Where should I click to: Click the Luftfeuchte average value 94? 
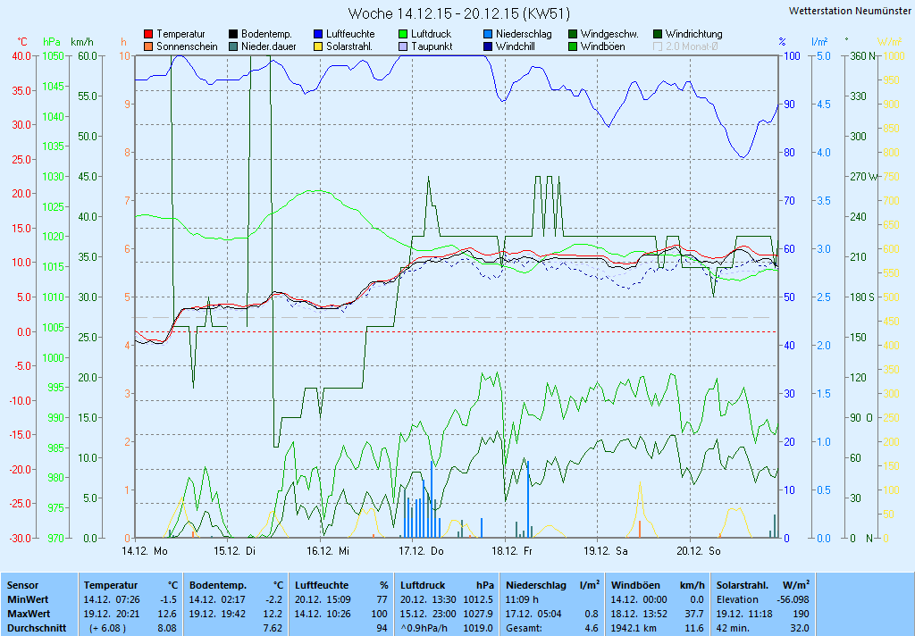coord(382,629)
